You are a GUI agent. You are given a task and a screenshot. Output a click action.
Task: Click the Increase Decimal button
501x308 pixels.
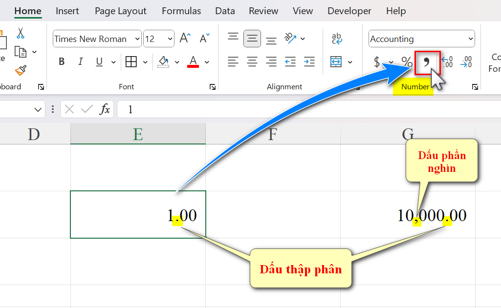click(447, 62)
